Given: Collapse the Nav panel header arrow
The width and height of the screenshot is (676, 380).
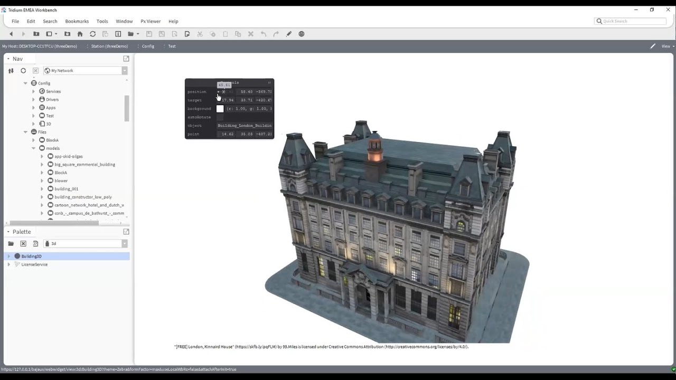Looking at the screenshot, I should tap(8, 59).
